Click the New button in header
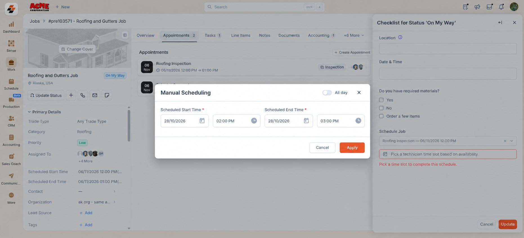The image size is (524, 238). (62, 7)
